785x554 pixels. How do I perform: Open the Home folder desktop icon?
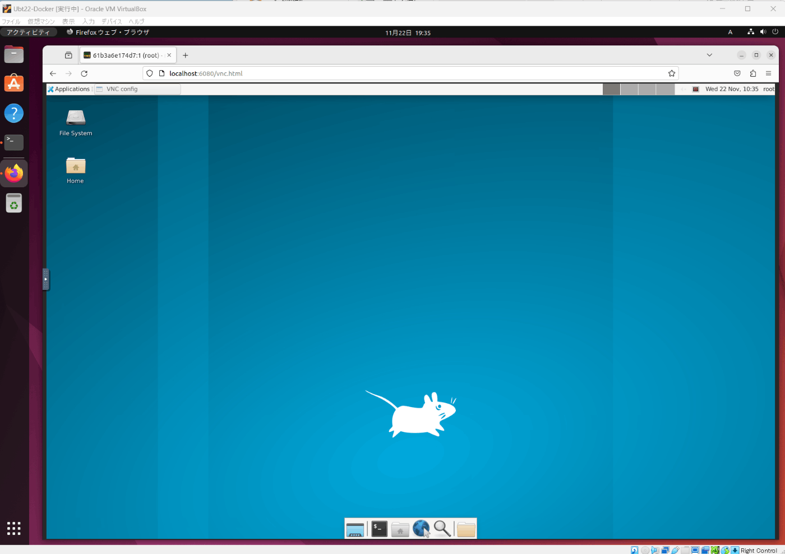point(76,170)
